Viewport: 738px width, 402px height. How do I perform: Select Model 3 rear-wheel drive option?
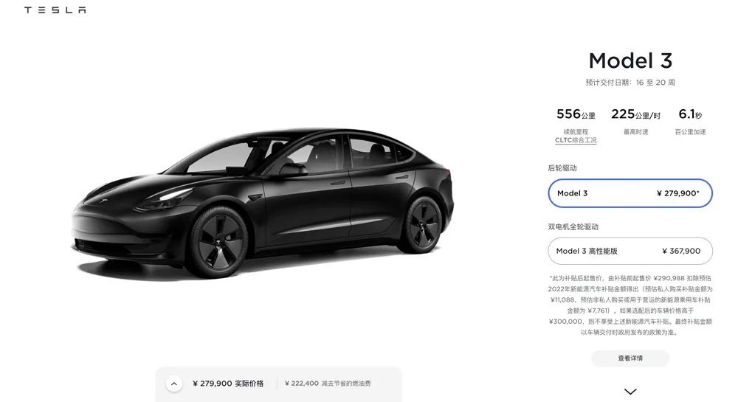tap(630, 193)
